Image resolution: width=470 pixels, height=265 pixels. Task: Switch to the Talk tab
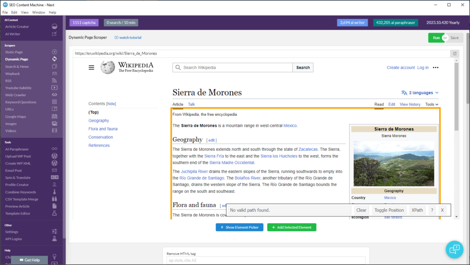(x=191, y=104)
